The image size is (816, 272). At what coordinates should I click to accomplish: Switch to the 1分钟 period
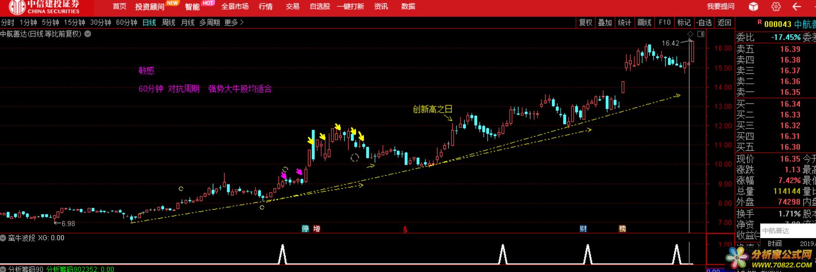(28, 22)
